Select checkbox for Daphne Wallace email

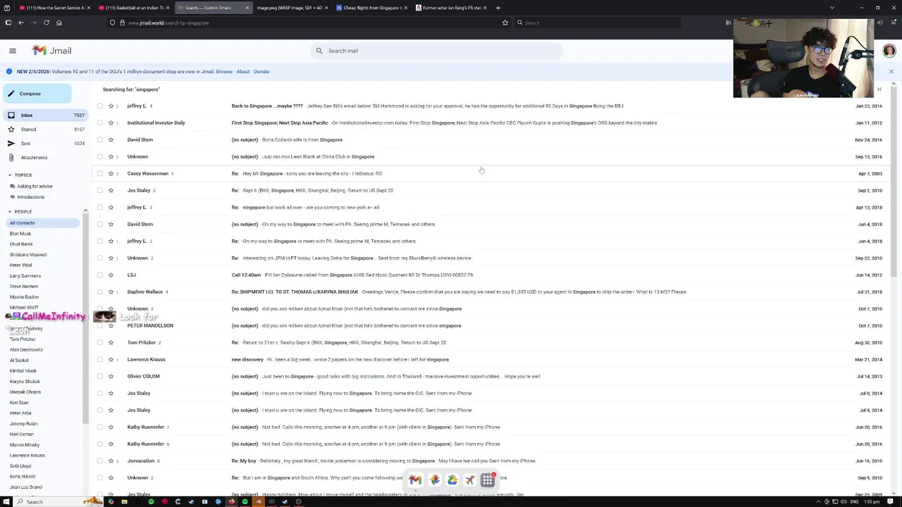(99, 292)
